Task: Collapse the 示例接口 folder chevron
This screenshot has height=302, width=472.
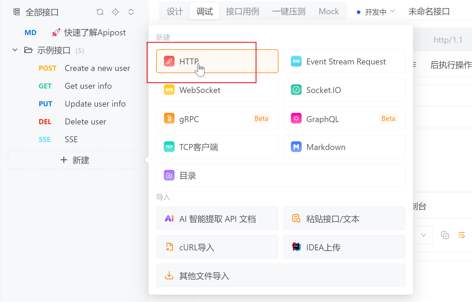Action: 15,50
